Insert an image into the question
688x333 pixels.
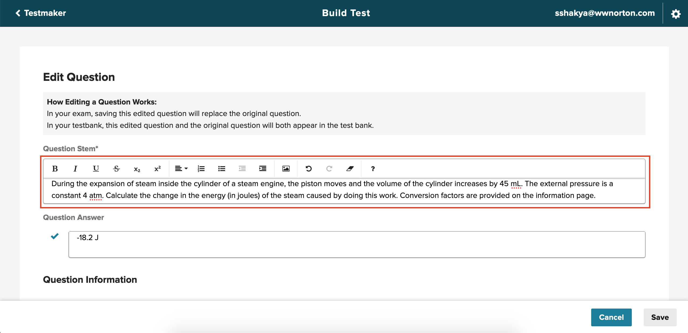(286, 169)
